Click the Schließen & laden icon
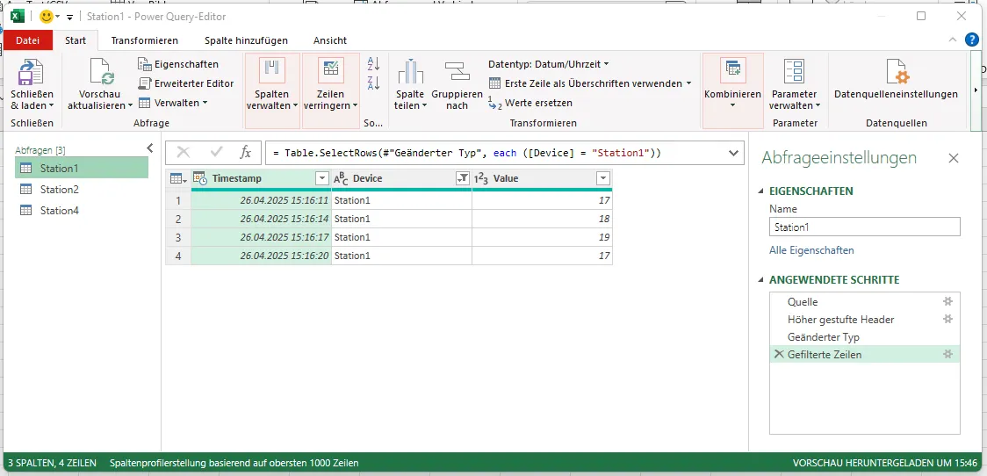This screenshot has width=987, height=476. [x=32, y=72]
